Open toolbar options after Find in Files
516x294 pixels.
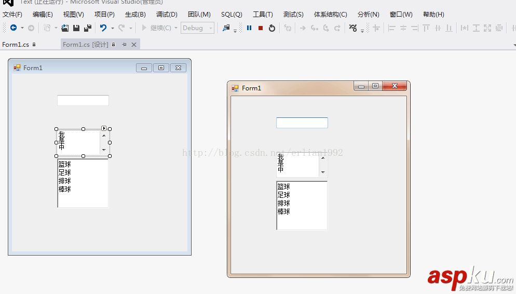tap(235, 30)
